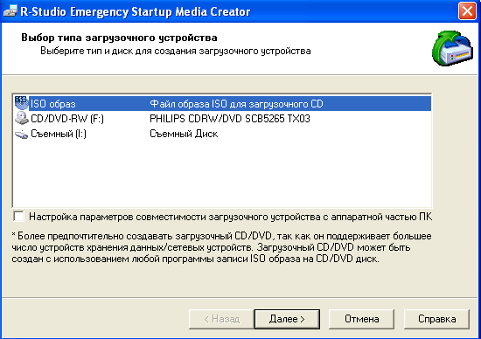
Task: Enable hardware compatibility settings checkbox
Action: 18,216
